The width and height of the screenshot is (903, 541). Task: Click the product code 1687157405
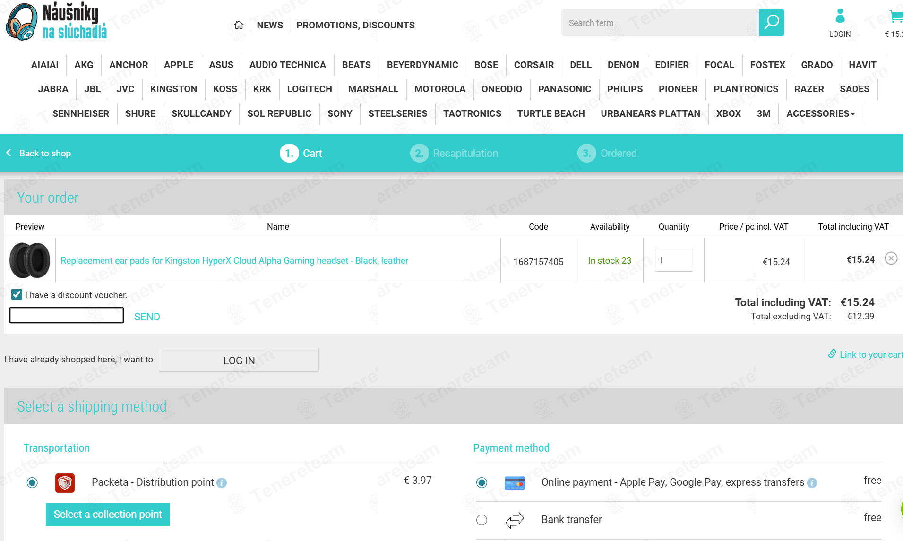[538, 262]
